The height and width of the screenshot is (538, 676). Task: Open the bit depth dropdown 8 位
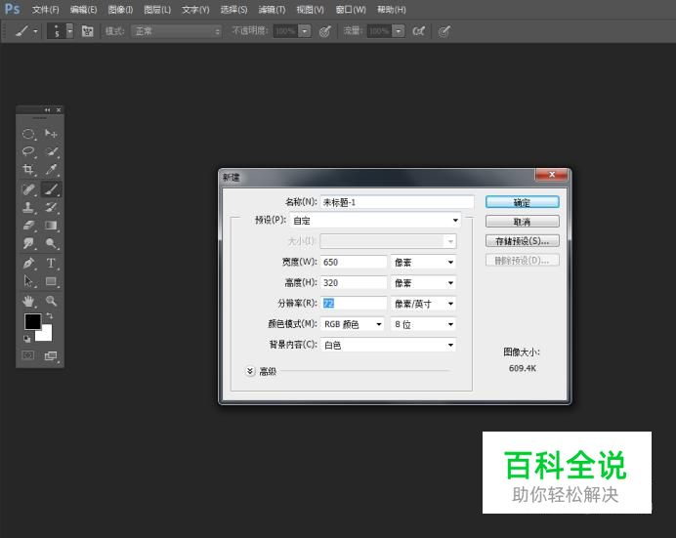coord(423,324)
